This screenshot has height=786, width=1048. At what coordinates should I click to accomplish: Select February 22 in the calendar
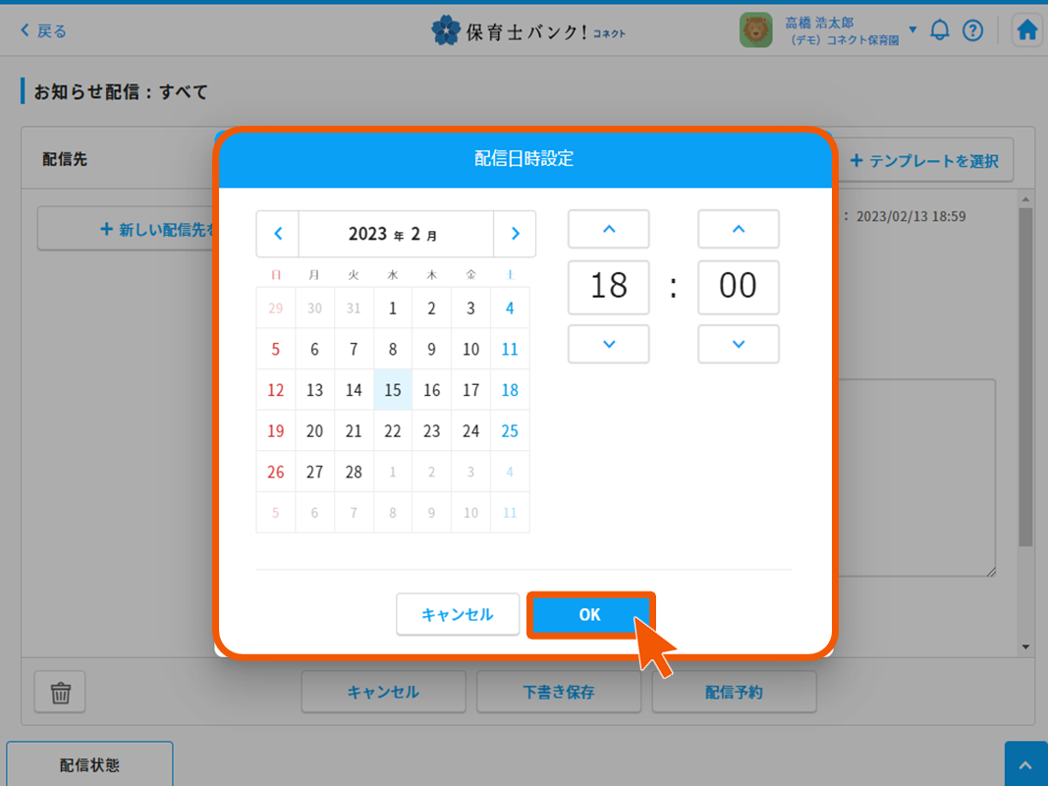pos(393,430)
